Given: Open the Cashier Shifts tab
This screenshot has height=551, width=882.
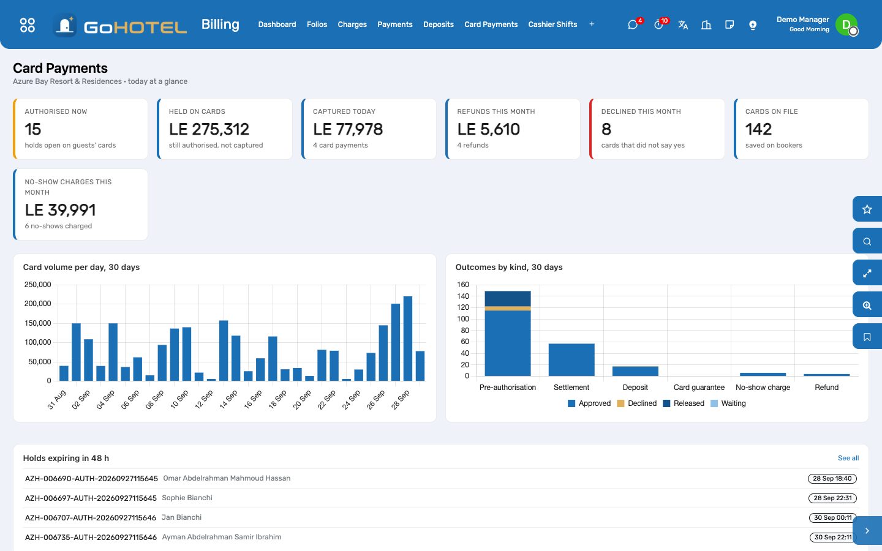Looking at the screenshot, I should tap(552, 24).
